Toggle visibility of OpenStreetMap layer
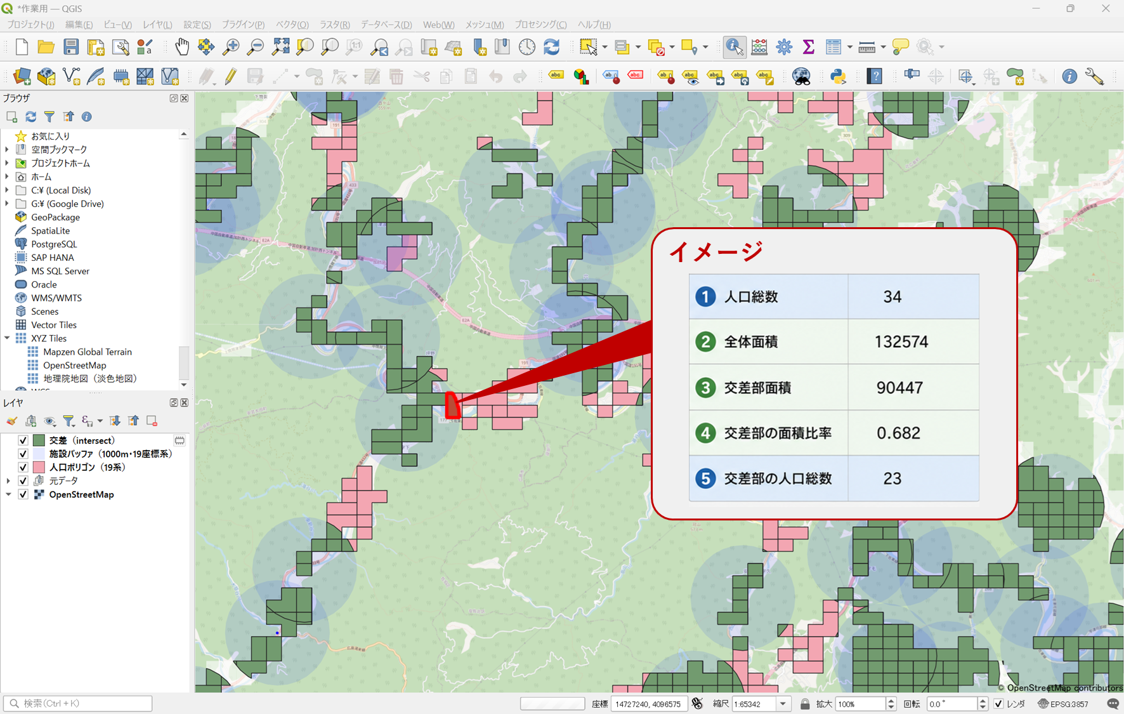This screenshot has height=714, width=1124. point(23,494)
